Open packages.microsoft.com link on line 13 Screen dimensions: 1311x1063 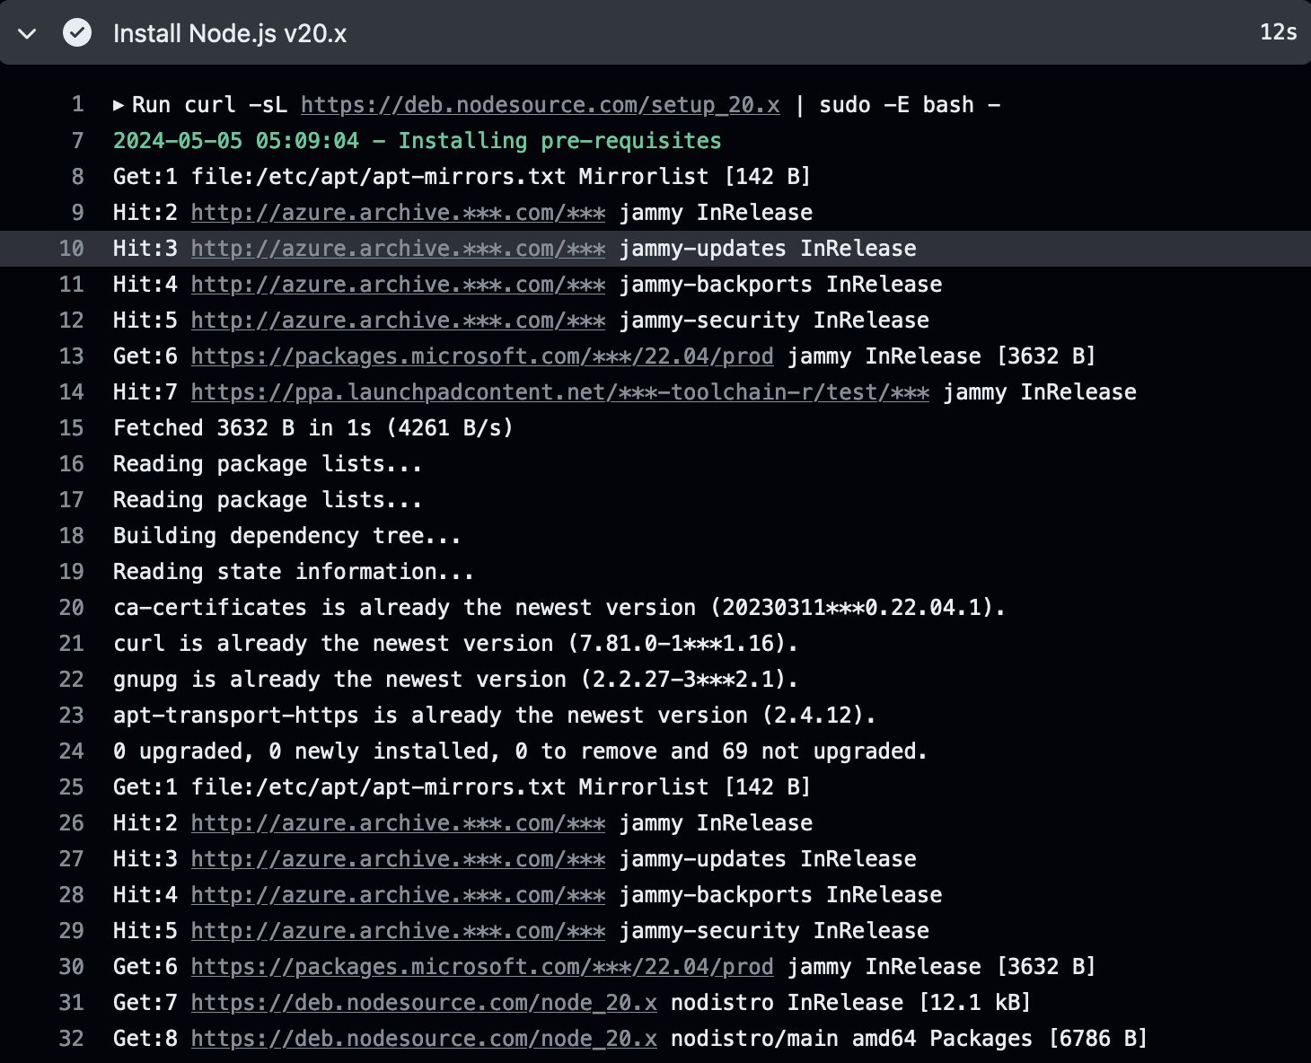pyautogui.click(x=481, y=356)
